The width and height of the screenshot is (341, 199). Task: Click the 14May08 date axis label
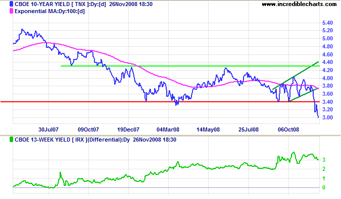(x=208, y=129)
